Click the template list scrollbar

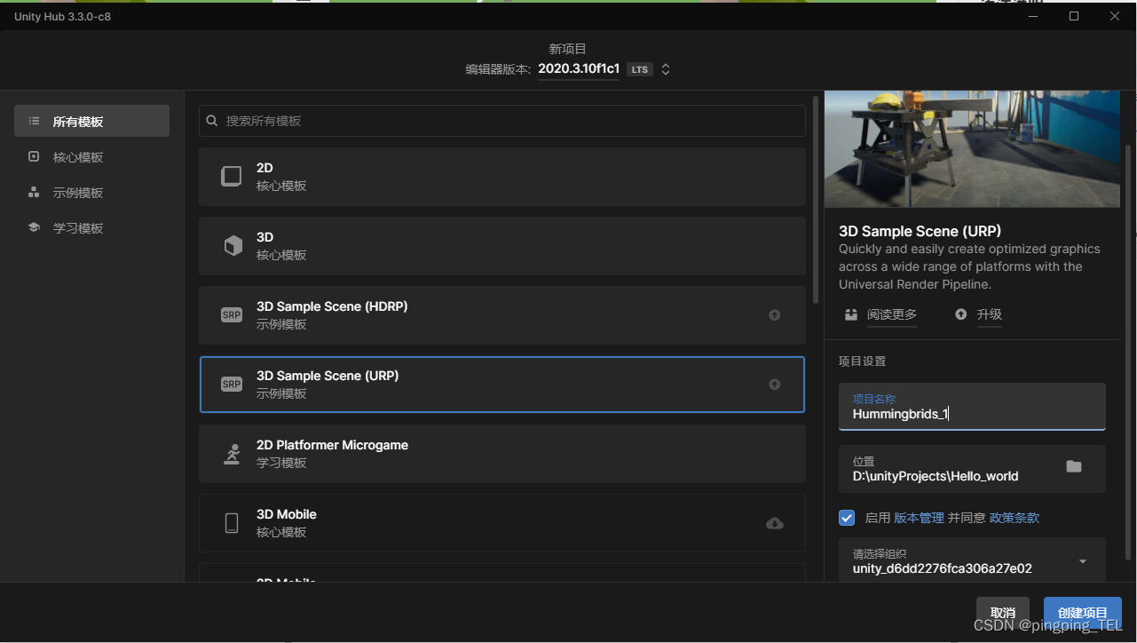(x=816, y=199)
